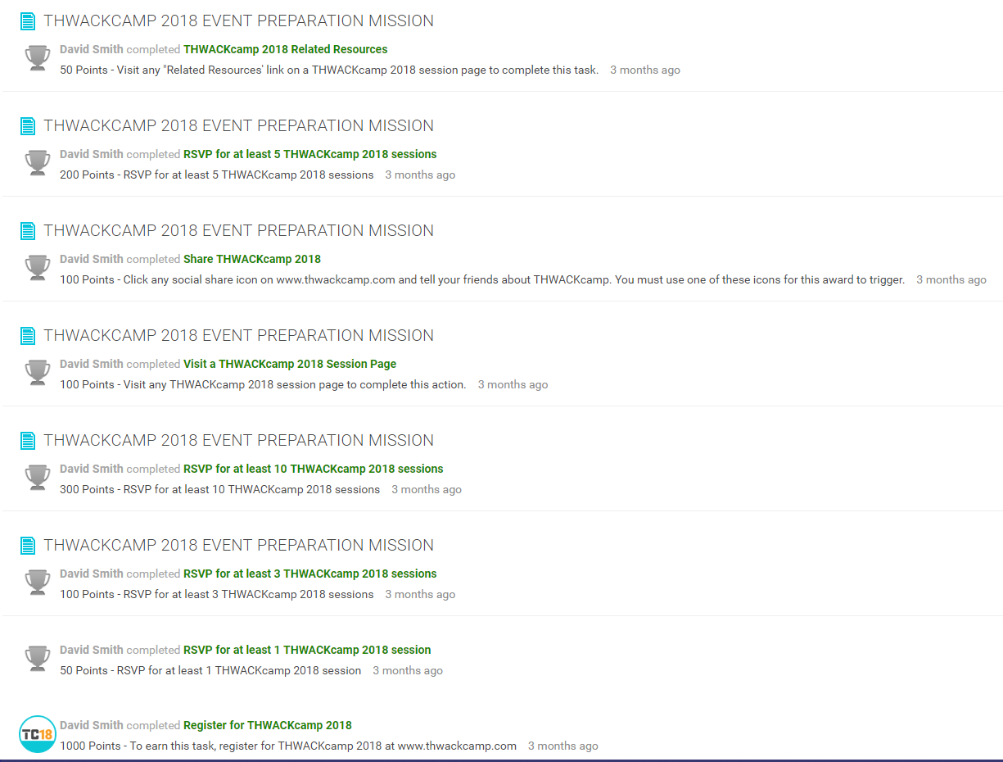Click the 3 months ago timestamp on the 200 Points entry
This screenshot has height=762, width=1003.
[420, 175]
